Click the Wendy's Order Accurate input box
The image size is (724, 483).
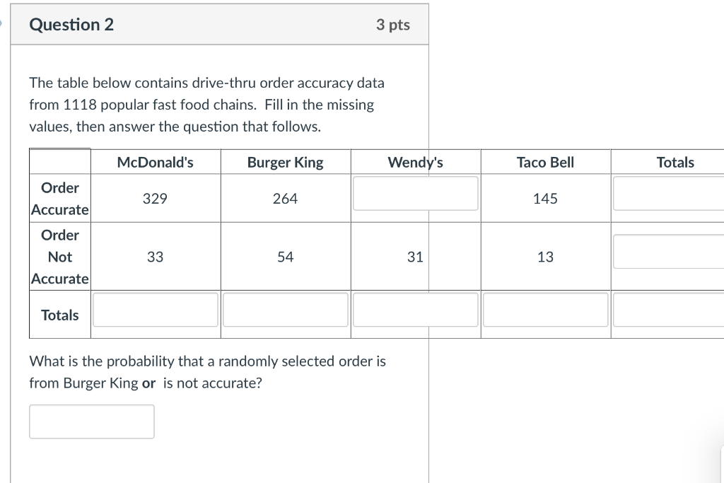click(x=415, y=194)
